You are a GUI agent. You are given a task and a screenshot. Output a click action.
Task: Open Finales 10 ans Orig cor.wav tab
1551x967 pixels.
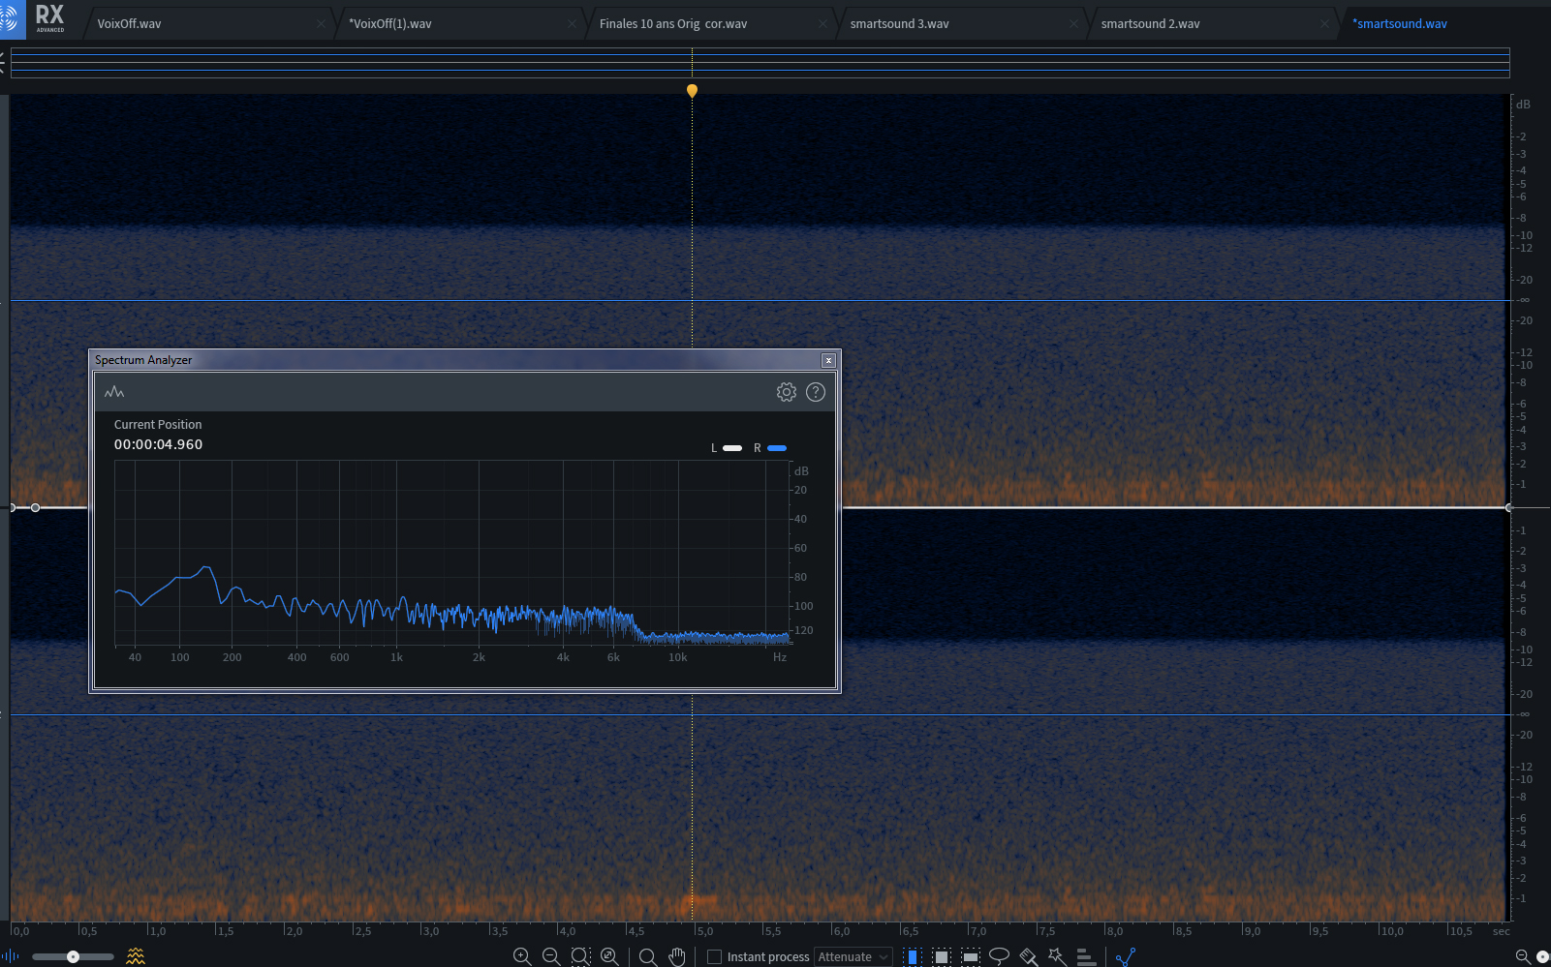tap(673, 23)
